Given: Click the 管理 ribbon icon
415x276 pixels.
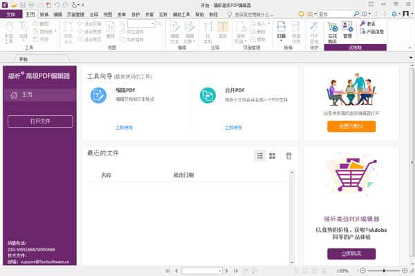Looking at the screenshot, I should [x=347, y=28].
